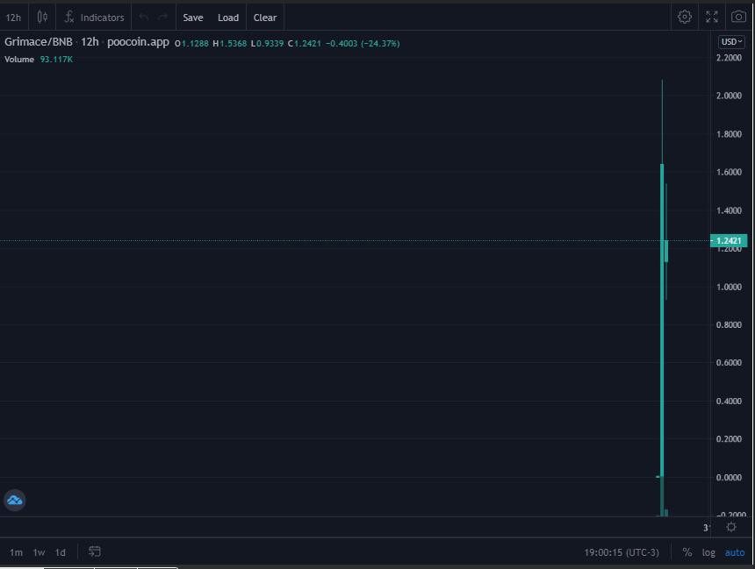Viewport: 755px width, 569px height.
Task: Open the Indicators fx panel
Action: pos(95,18)
